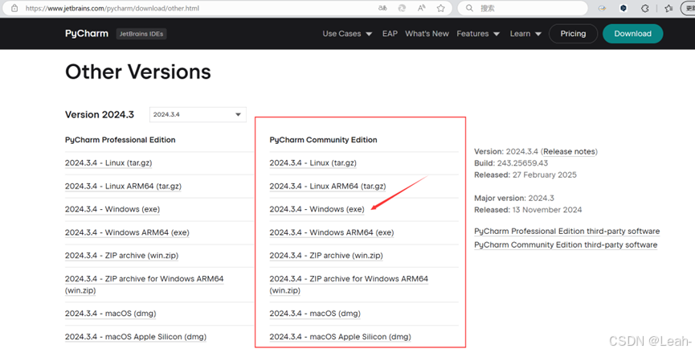
Task: Click the PyCharm Community Edition heading
Action: click(x=323, y=140)
